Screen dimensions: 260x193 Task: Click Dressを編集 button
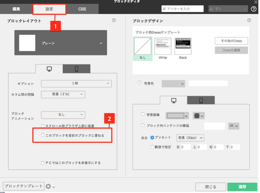point(231,50)
